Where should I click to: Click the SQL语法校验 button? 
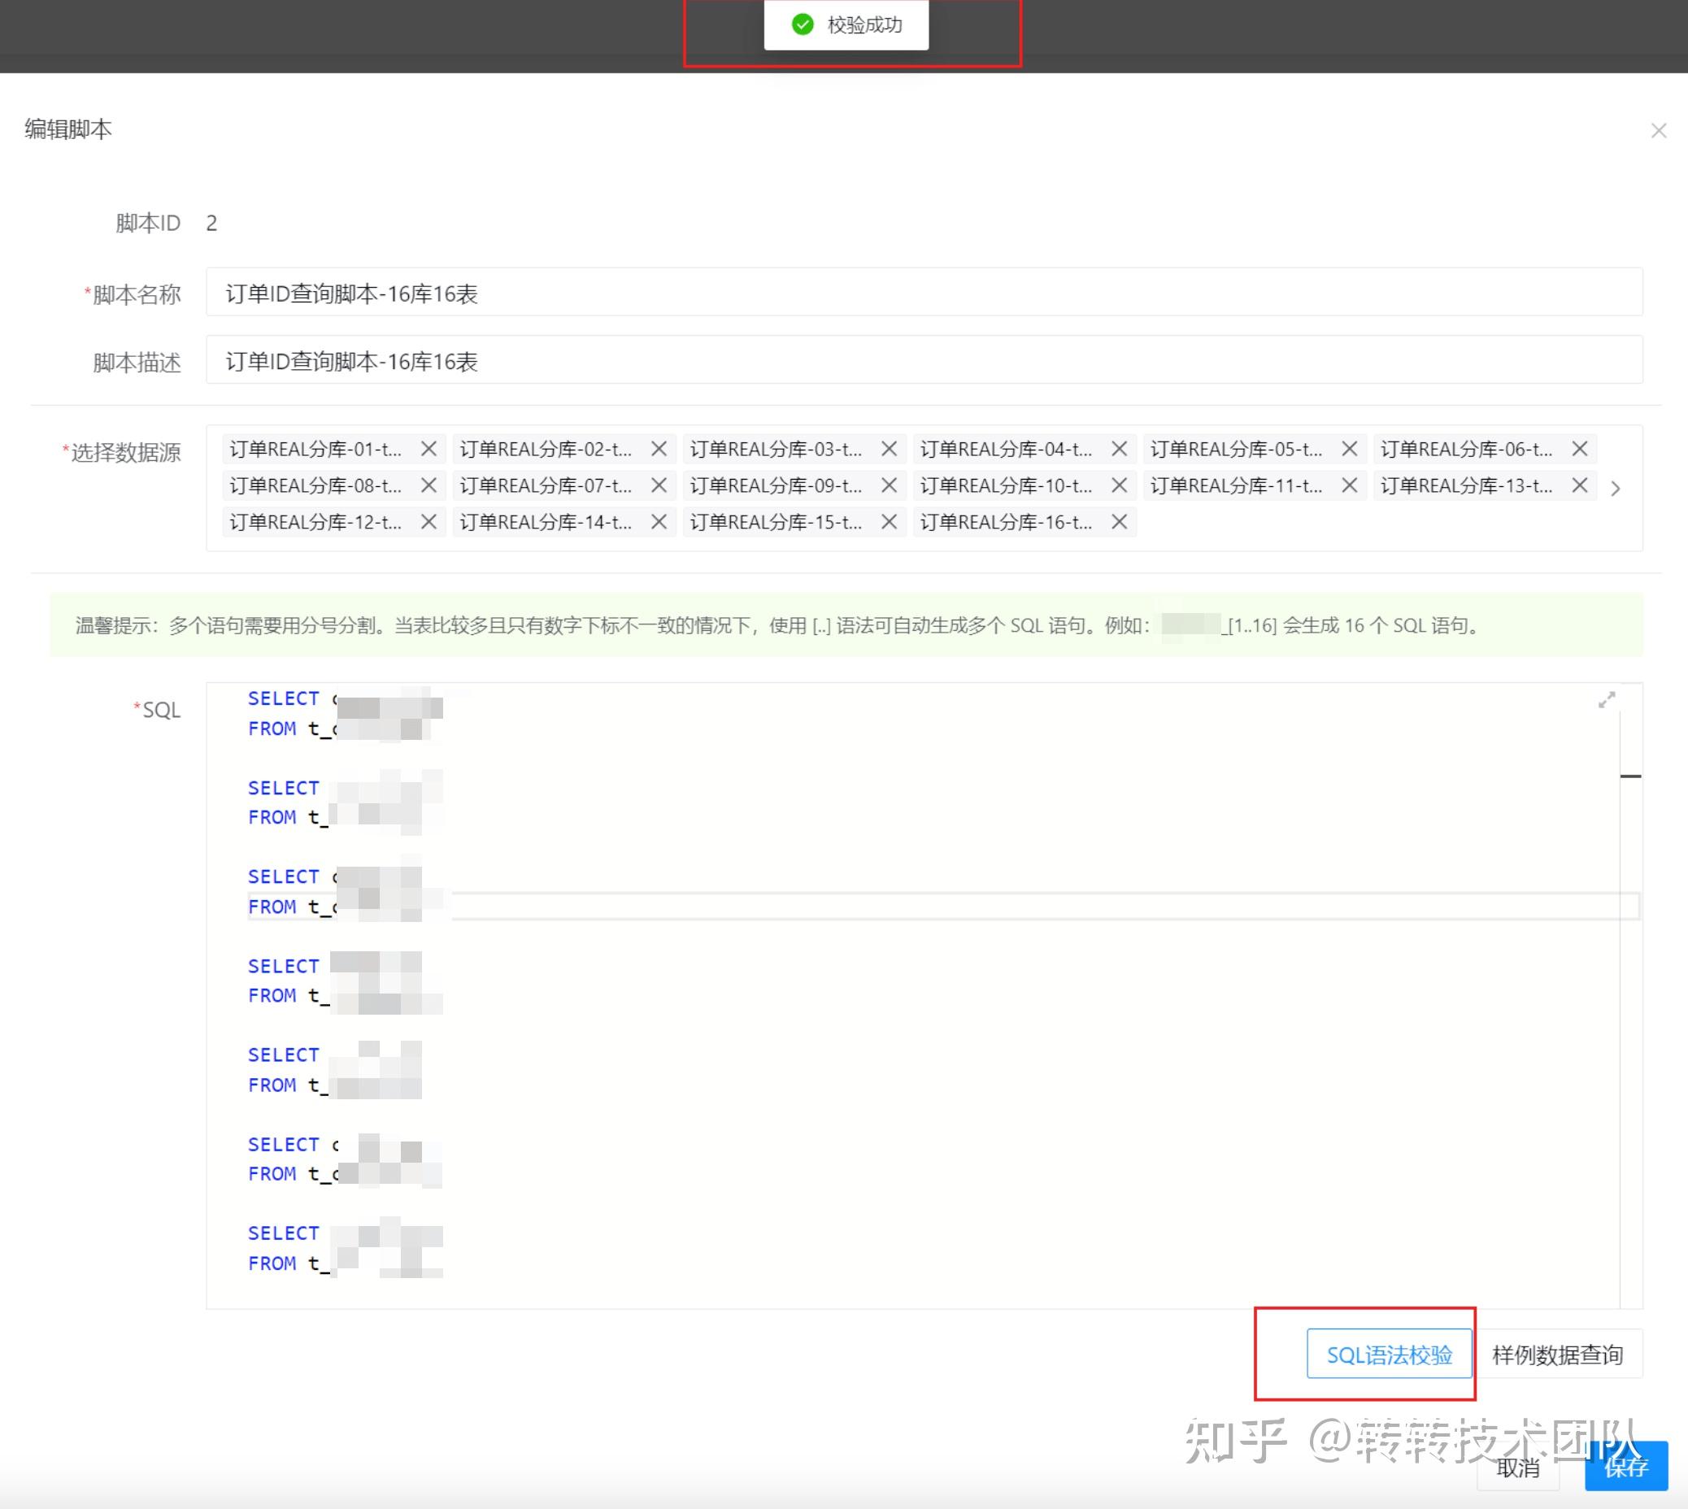pos(1389,1355)
